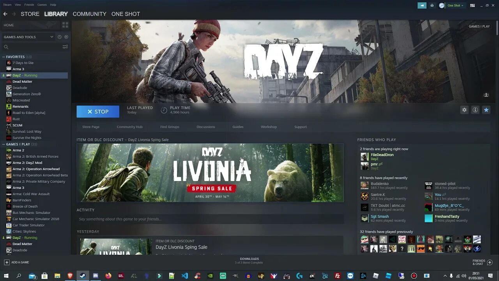Collapse the Games I Play category
The width and height of the screenshot is (499, 281).
pyautogui.click(x=4, y=144)
